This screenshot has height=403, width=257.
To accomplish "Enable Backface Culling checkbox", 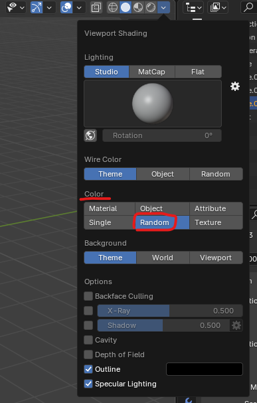I will tap(88, 296).
